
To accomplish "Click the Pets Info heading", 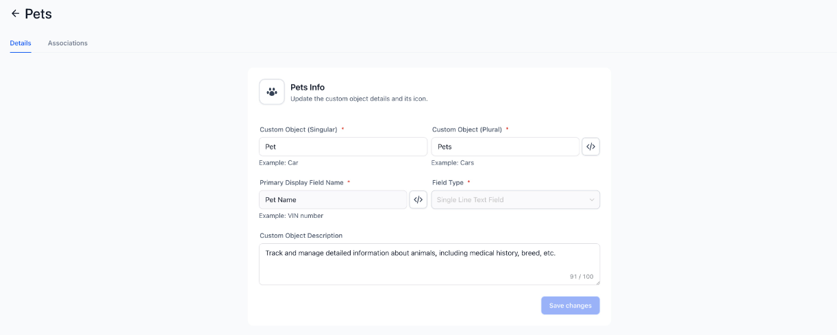I will pos(308,87).
